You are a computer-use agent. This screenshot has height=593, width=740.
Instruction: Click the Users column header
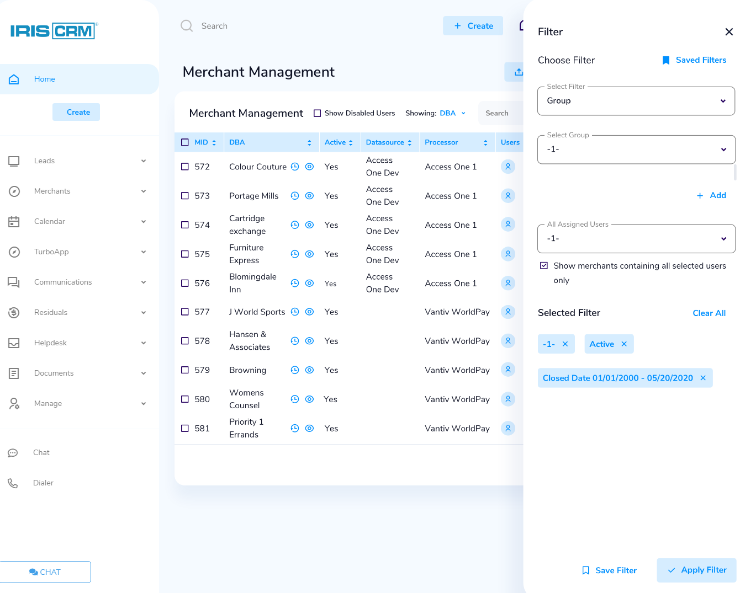coord(510,142)
